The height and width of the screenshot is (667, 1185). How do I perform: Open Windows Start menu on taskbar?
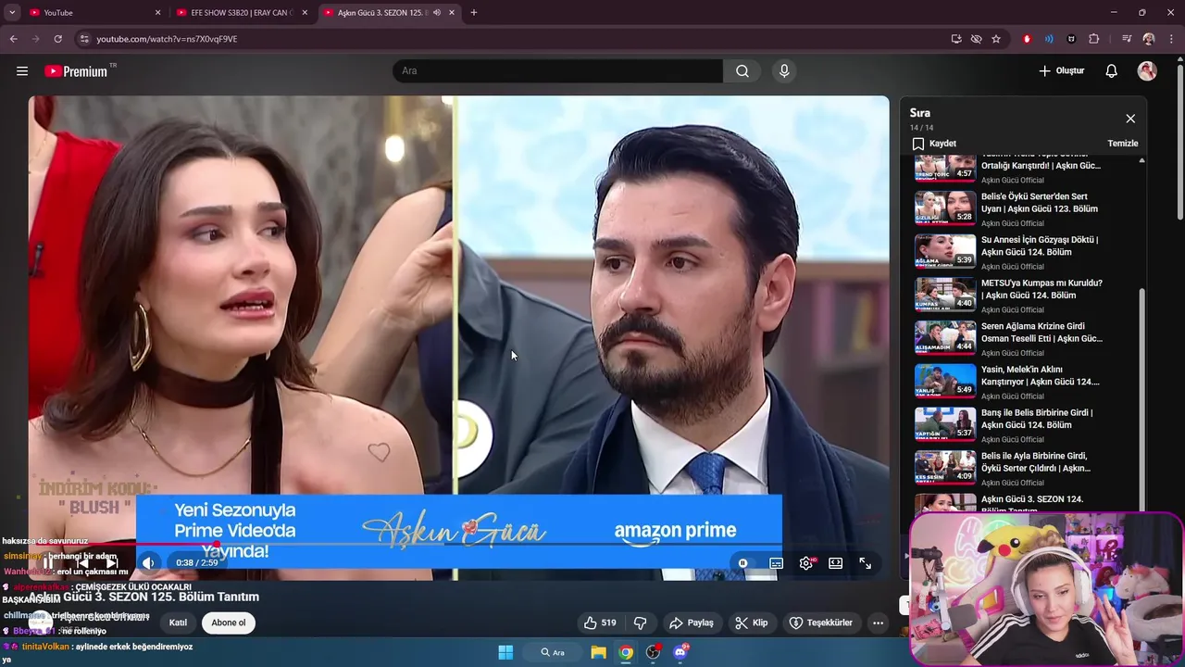click(505, 652)
